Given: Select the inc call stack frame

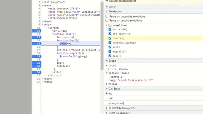Looking at the screenshot, I should [x=154, y=93].
